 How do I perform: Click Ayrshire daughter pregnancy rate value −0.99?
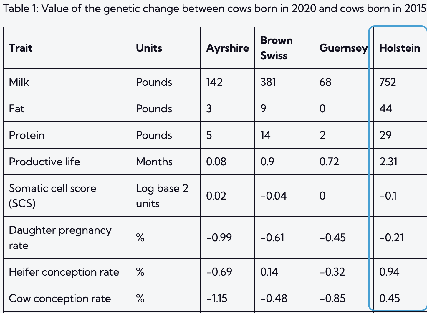pos(219,238)
